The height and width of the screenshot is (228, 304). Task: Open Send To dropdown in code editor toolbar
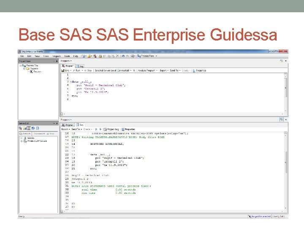point(175,71)
